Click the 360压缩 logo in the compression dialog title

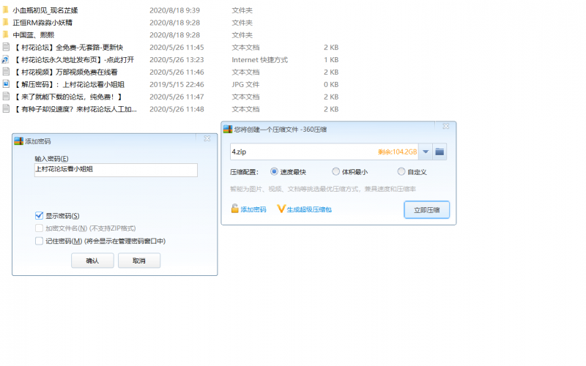tap(228, 129)
